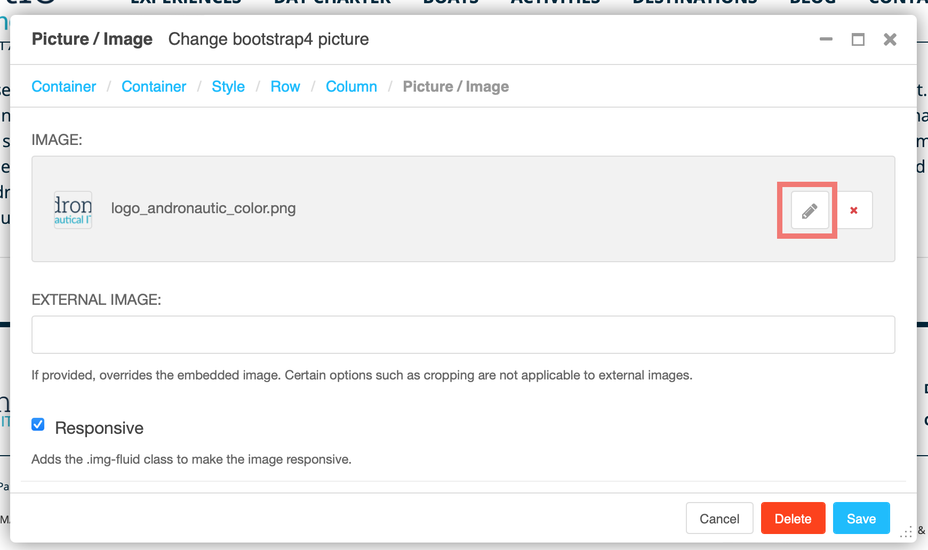Go to the Row breadcrumb
The height and width of the screenshot is (550, 928).
[x=285, y=86]
